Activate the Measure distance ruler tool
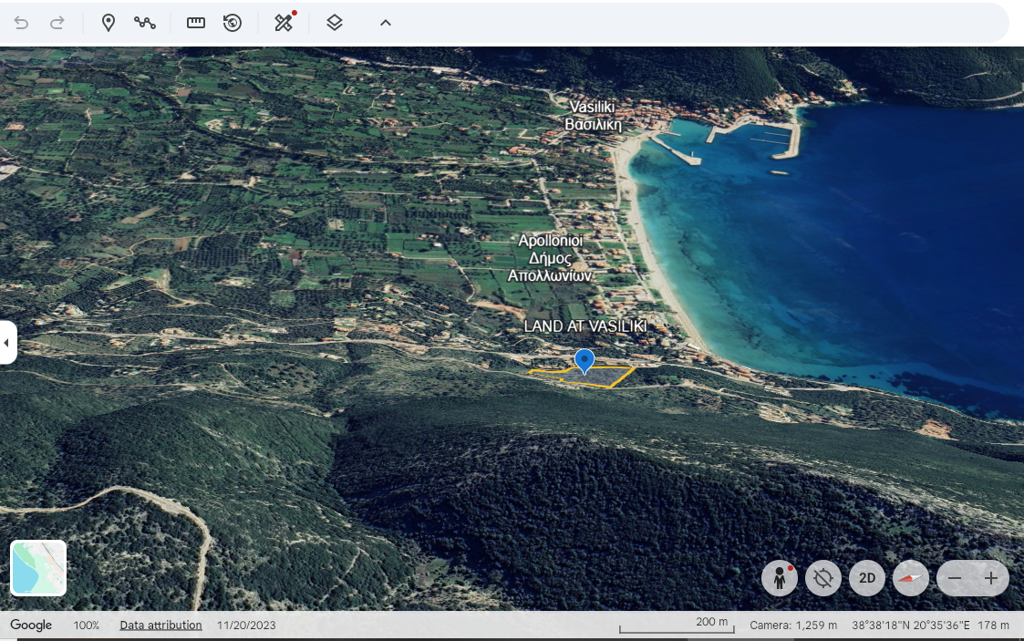This screenshot has height=641, width=1024. coord(196,23)
